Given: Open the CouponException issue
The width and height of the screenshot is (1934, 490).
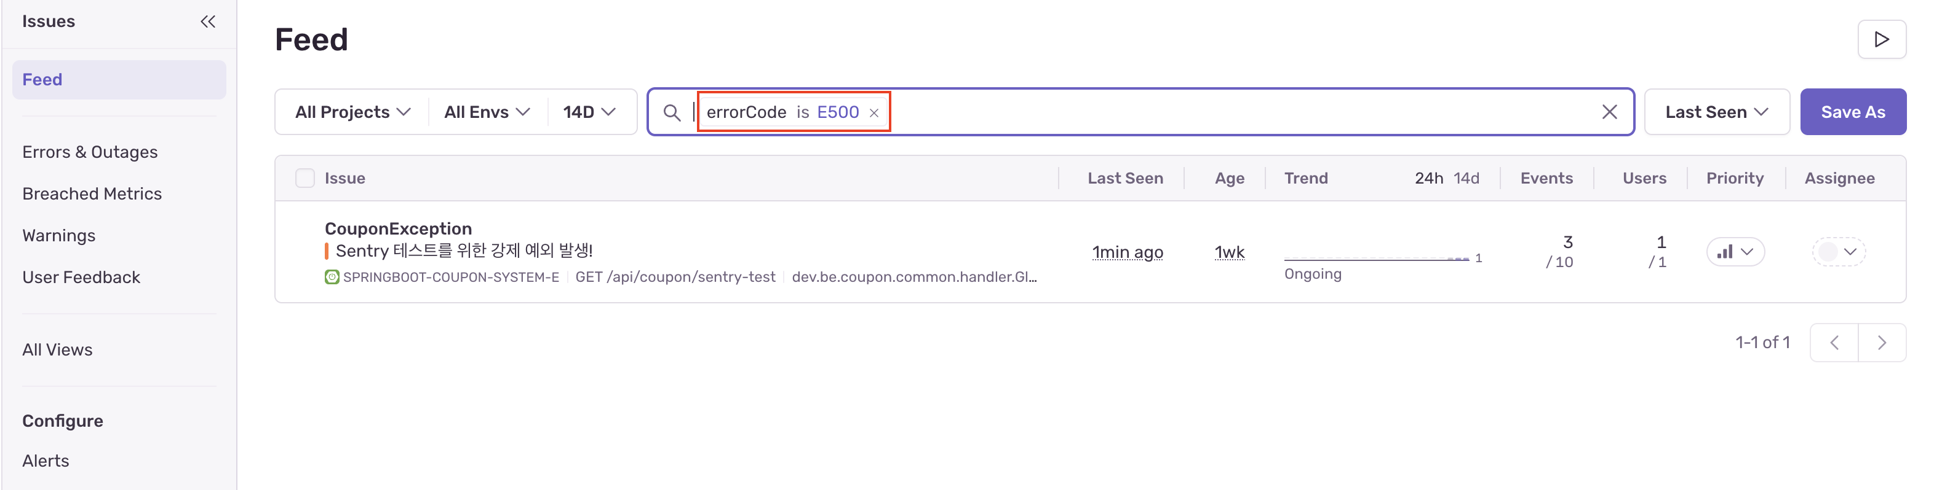Looking at the screenshot, I should point(398,228).
